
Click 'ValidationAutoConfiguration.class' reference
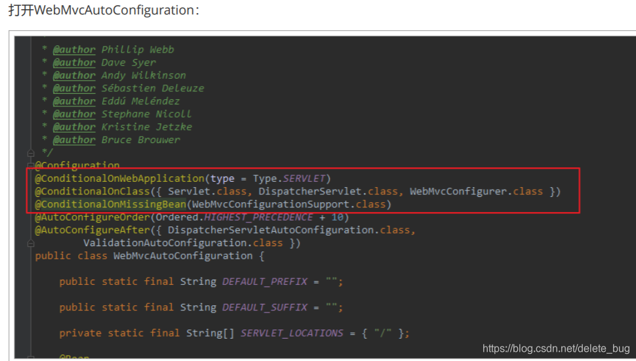tap(183, 244)
